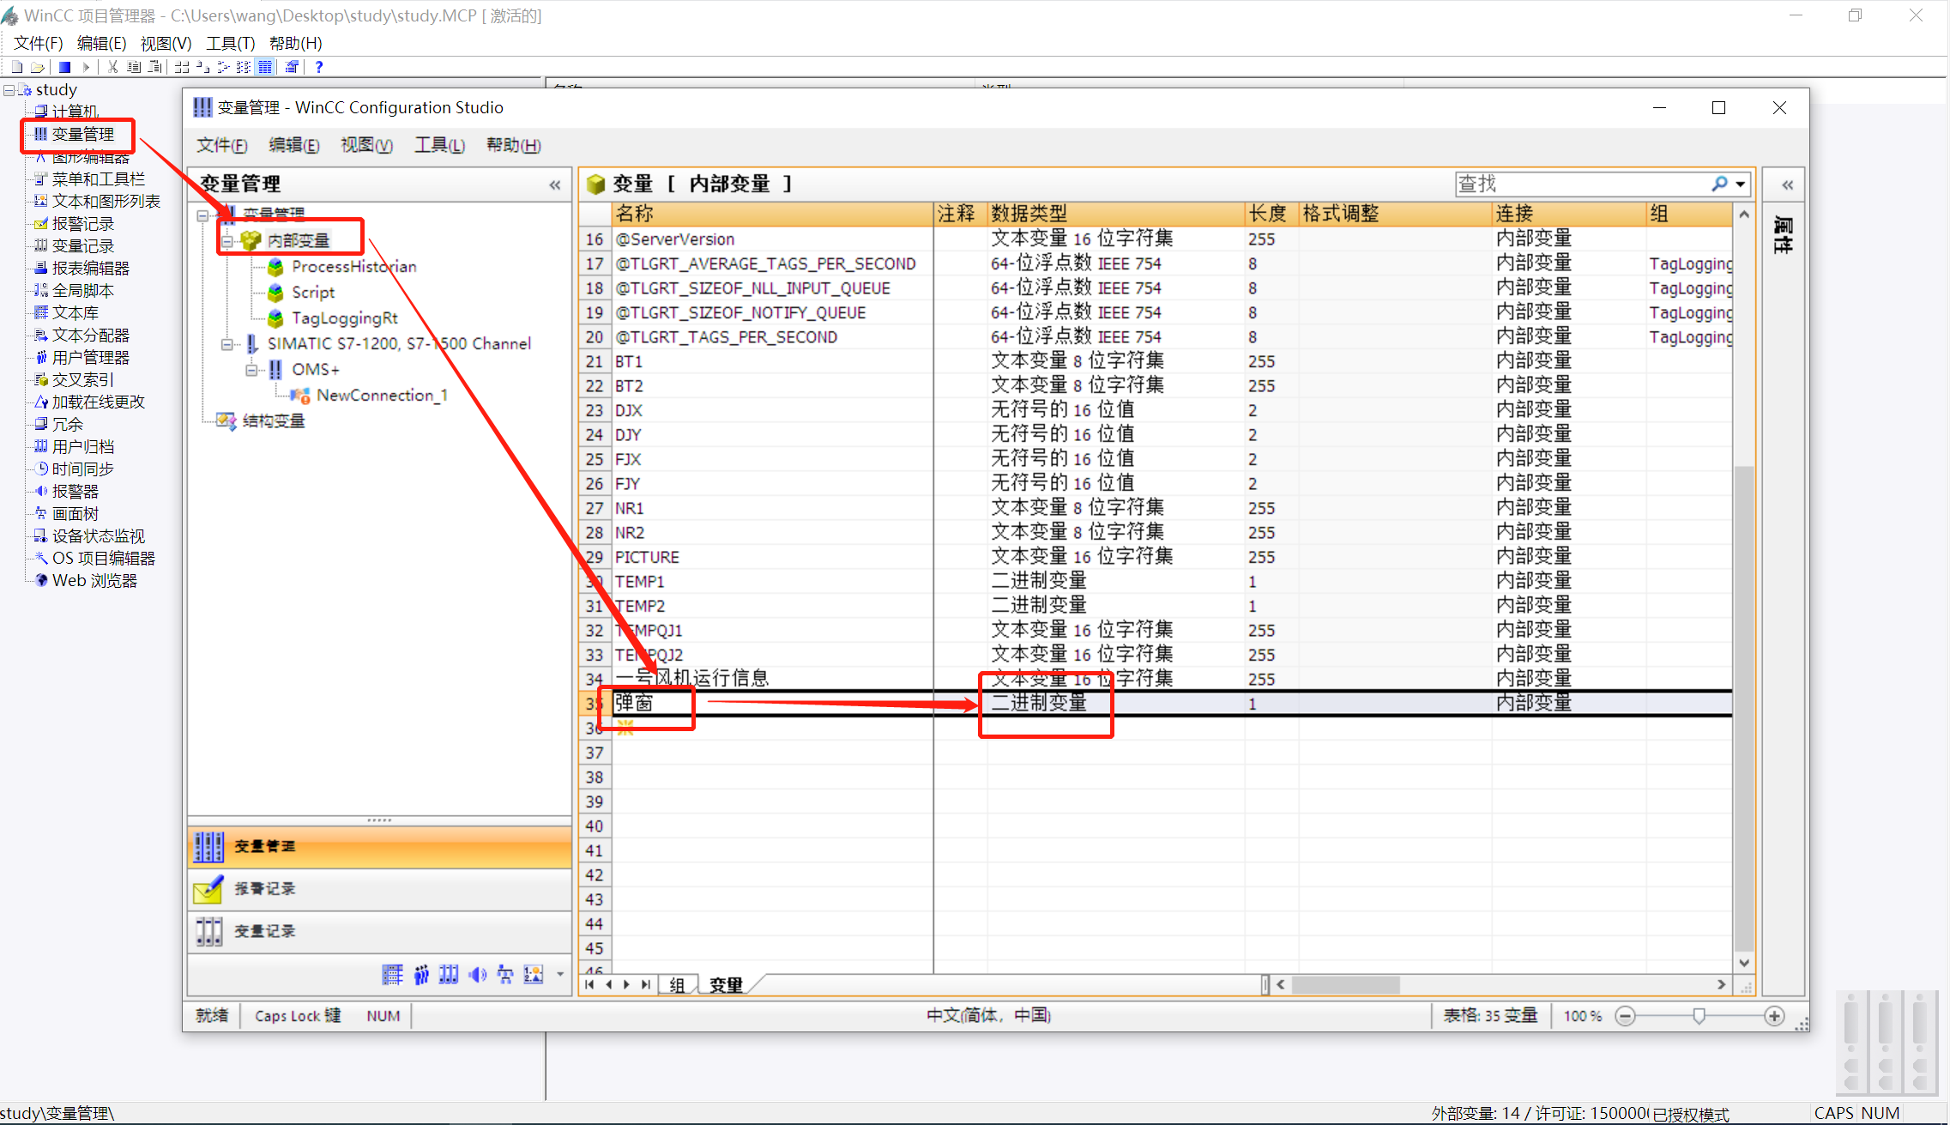Select the audio/alarm icon in bottom icon bar

click(x=477, y=974)
